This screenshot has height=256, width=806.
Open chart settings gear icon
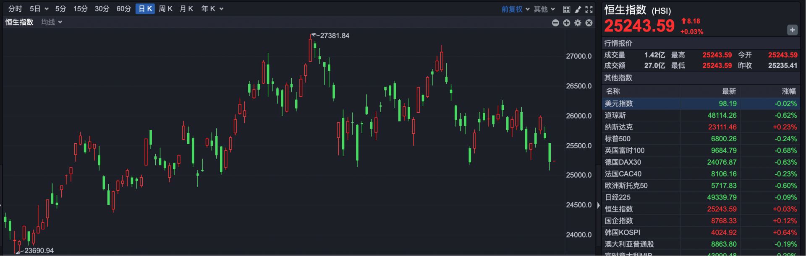click(x=578, y=23)
